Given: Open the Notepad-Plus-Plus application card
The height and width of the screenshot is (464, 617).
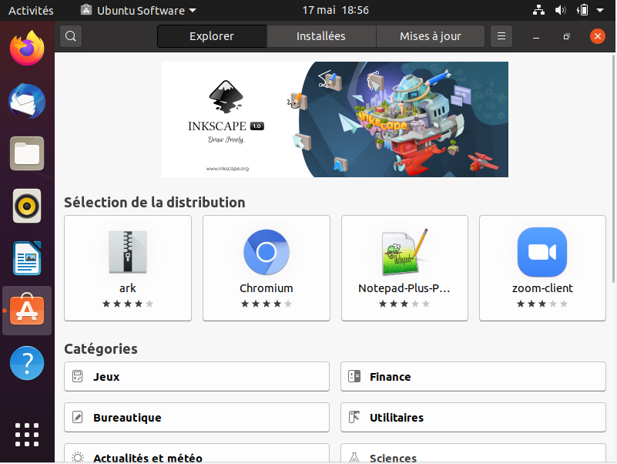Looking at the screenshot, I should click(x=404, y=268).
